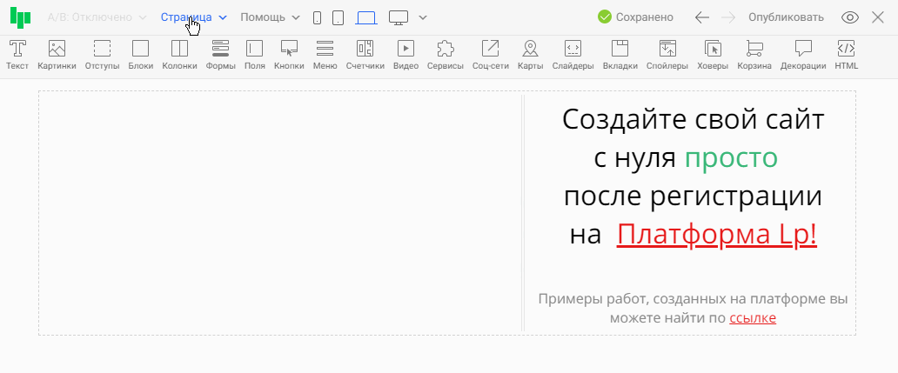Screen dimensions: 898x373
Task: Select the green word просто
Action: [x=731, y=158]
